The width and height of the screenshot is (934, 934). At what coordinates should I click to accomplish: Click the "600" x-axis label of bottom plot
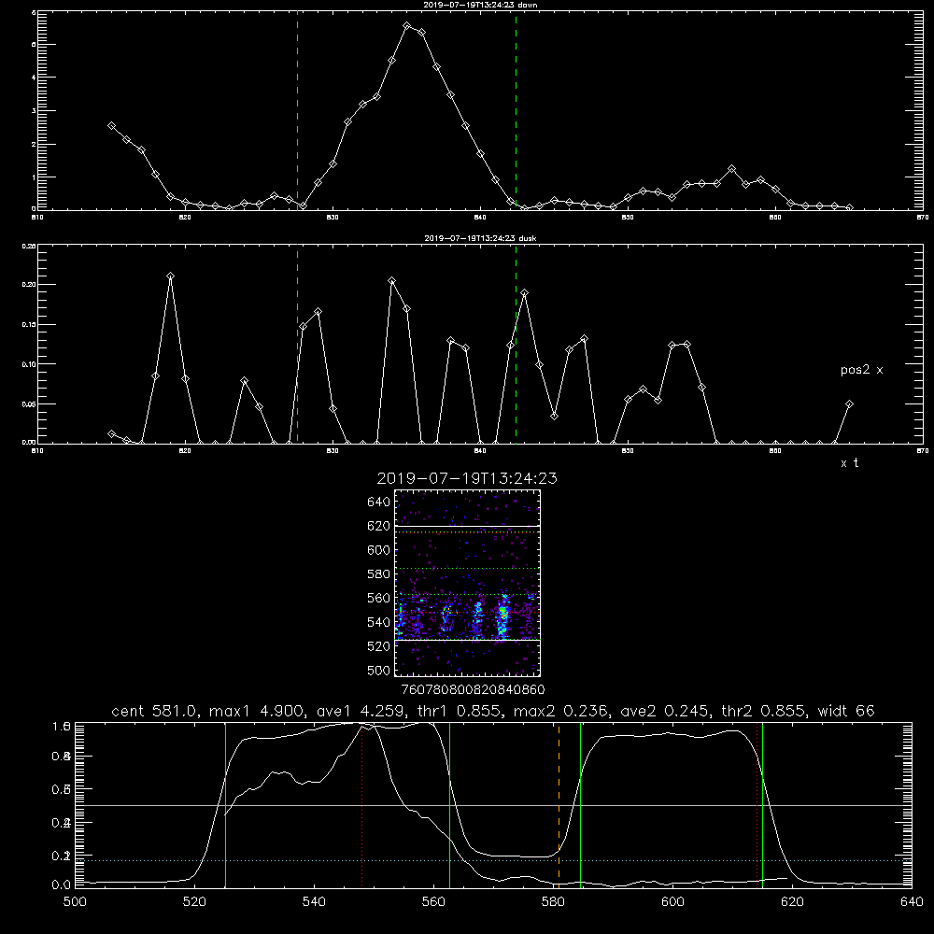672,902
